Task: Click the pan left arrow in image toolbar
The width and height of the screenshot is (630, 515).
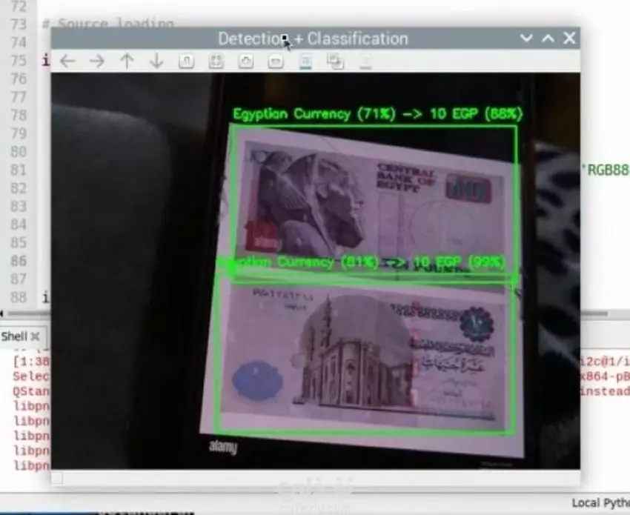Action: pyautogui.click(x=67, y=62)
